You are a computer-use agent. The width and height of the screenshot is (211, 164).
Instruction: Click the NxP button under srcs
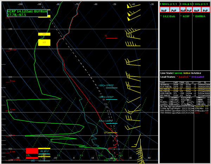click(197, 10)
